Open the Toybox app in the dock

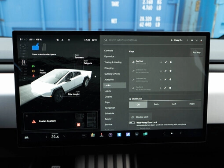coord(93,135)
